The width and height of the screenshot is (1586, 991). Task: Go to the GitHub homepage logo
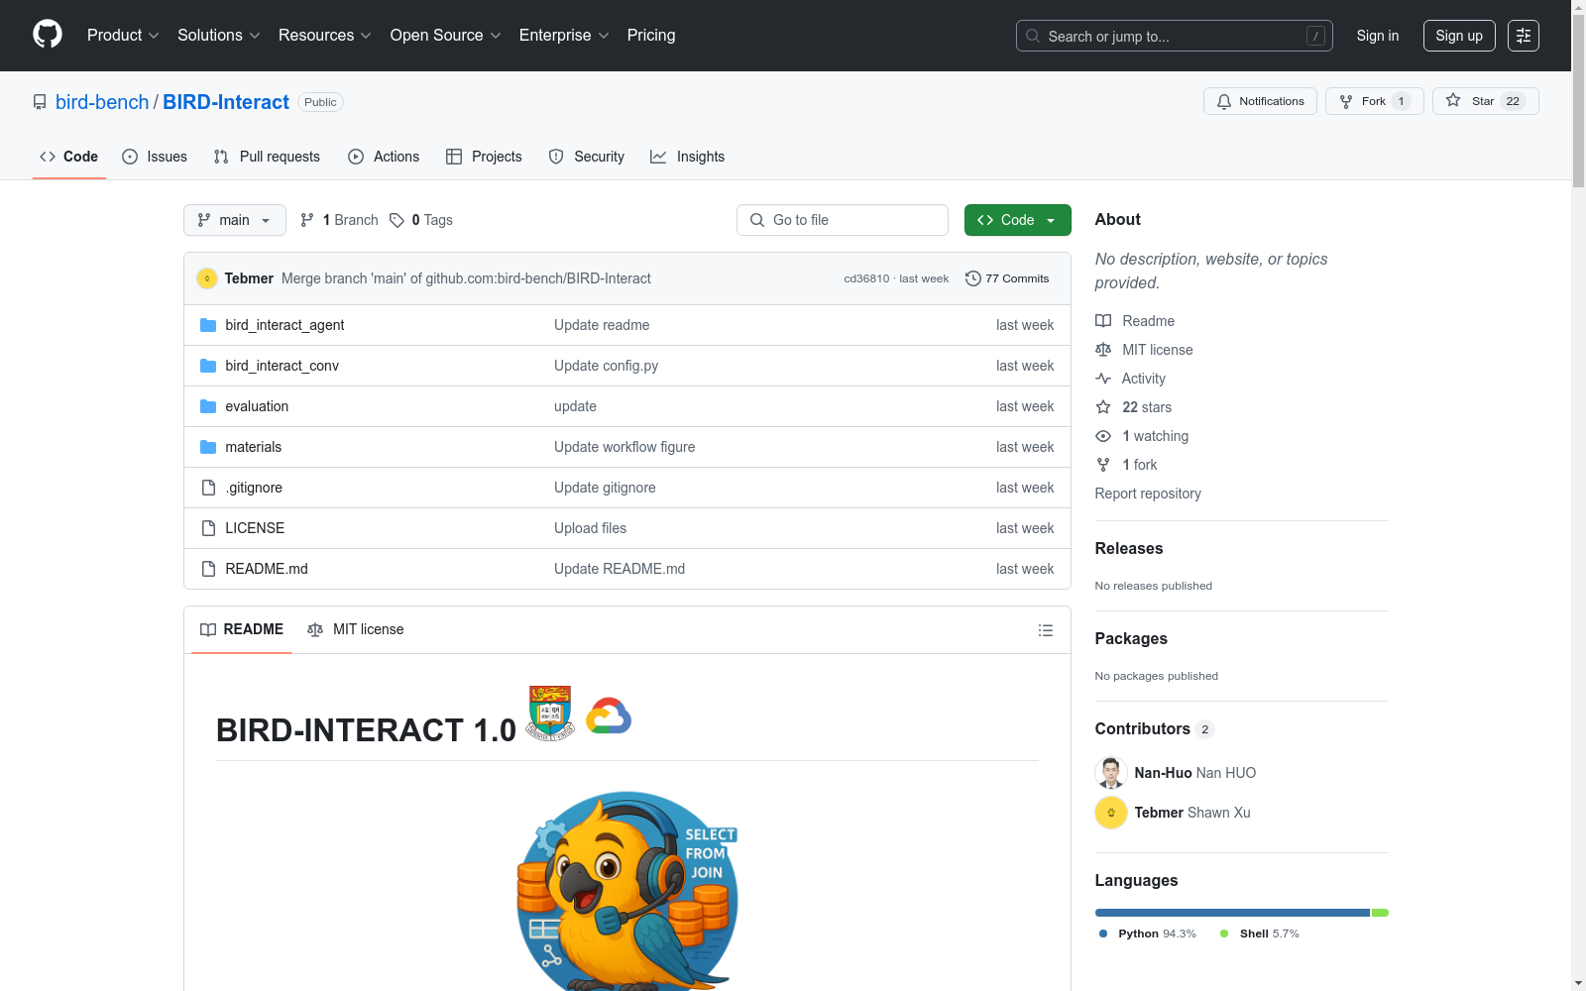pos(48,35)
